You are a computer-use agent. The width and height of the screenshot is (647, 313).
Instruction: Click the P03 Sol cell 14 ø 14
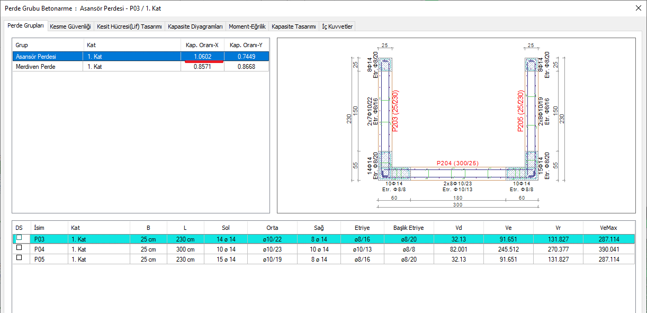tap(226, 239)
